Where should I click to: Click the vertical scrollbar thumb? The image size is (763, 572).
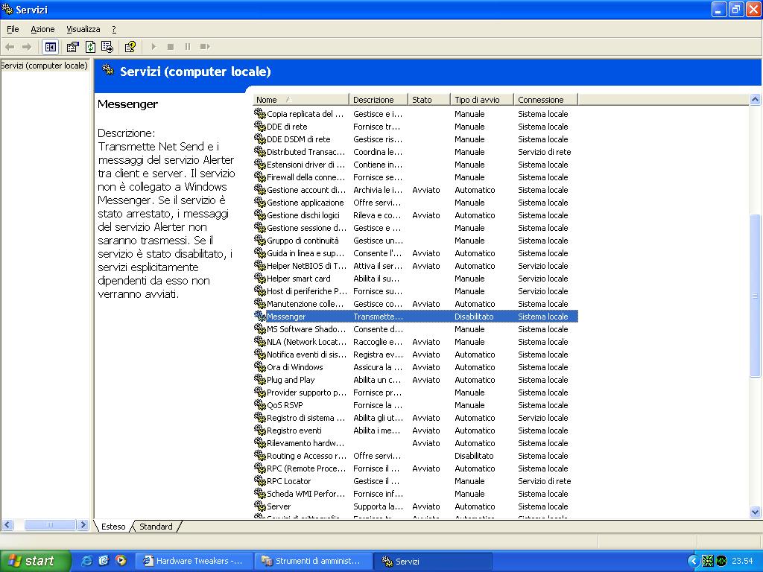(x=755, y=295)
